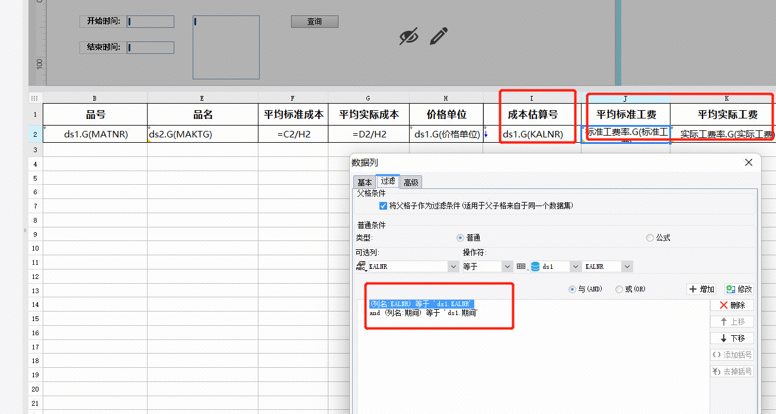Image resolution: width=776 pixels, height=414 pixels.
Task: Choose the 与(AND) radio option
Action: click(x=572, y=290)
